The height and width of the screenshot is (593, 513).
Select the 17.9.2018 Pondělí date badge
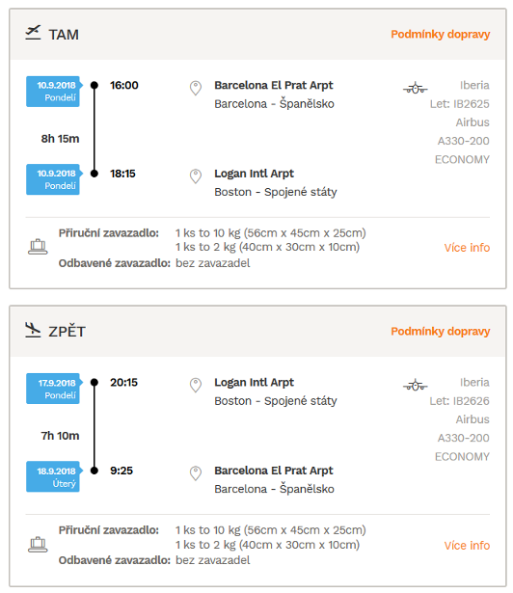coord(53,389)
